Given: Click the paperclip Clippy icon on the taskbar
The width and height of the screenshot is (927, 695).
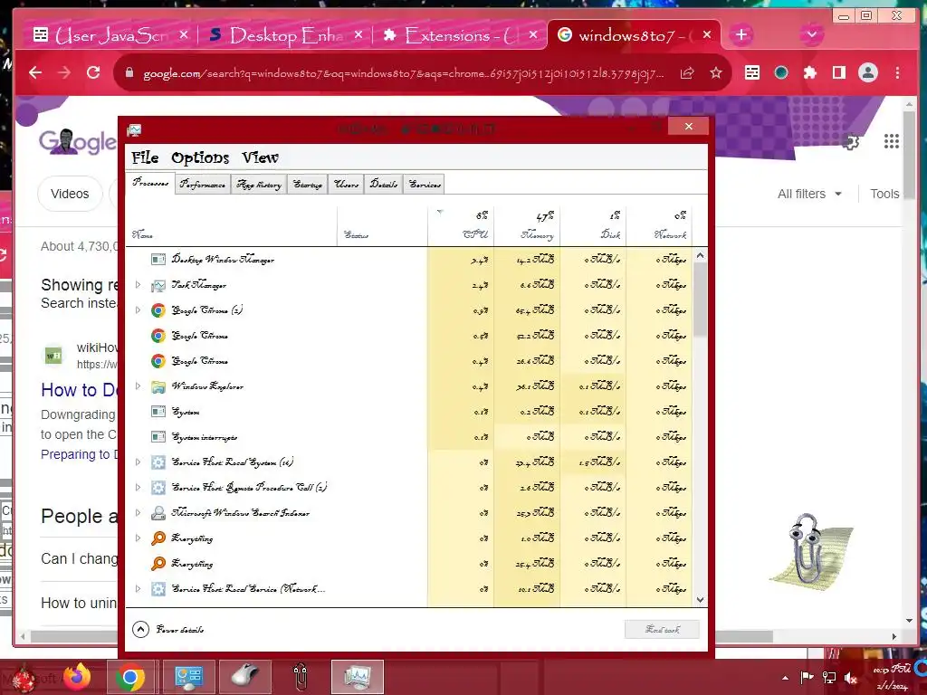Looking at the screenshot, I should [301, 677].
